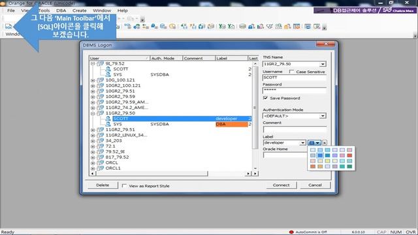Open the main toolbar overflow options arrow
Viewport: 418px width, 235px height.
coord(325,27)
